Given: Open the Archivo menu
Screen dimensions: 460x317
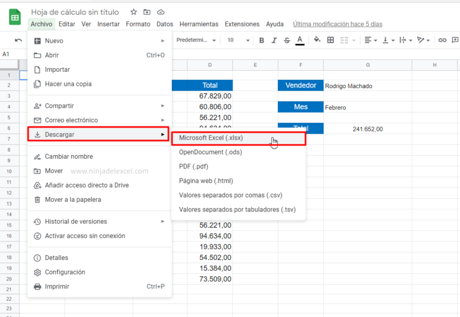Looking at the screenshot, I should click(41, 24).
